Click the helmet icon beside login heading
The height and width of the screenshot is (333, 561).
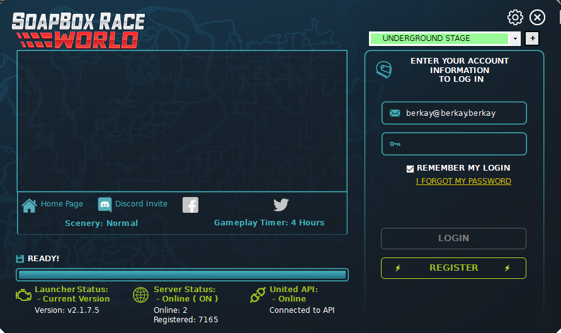pos(384,69)
